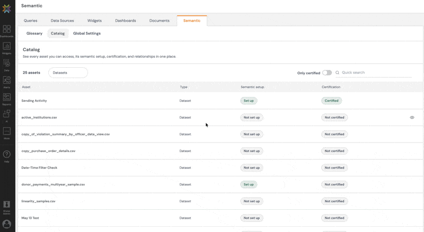The width and height of the screenshot is (424, 232).
Task: Select the Catalog sub-tab
Action: 58,33
